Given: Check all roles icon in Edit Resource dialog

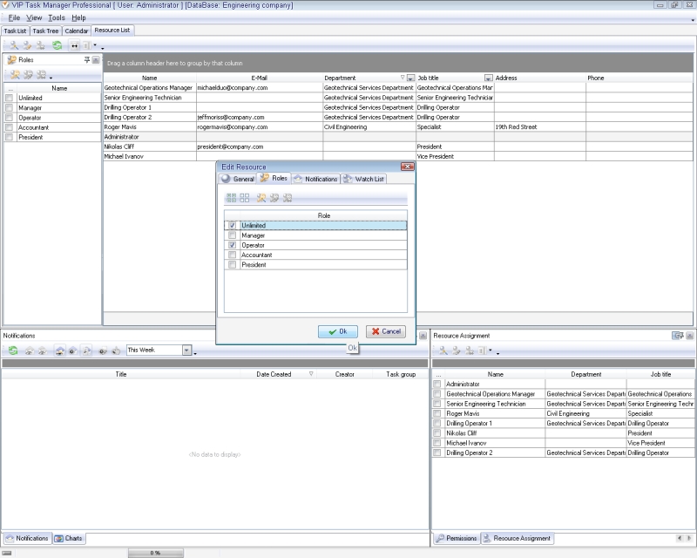Looking at the screenshot, I should (231, 198).
